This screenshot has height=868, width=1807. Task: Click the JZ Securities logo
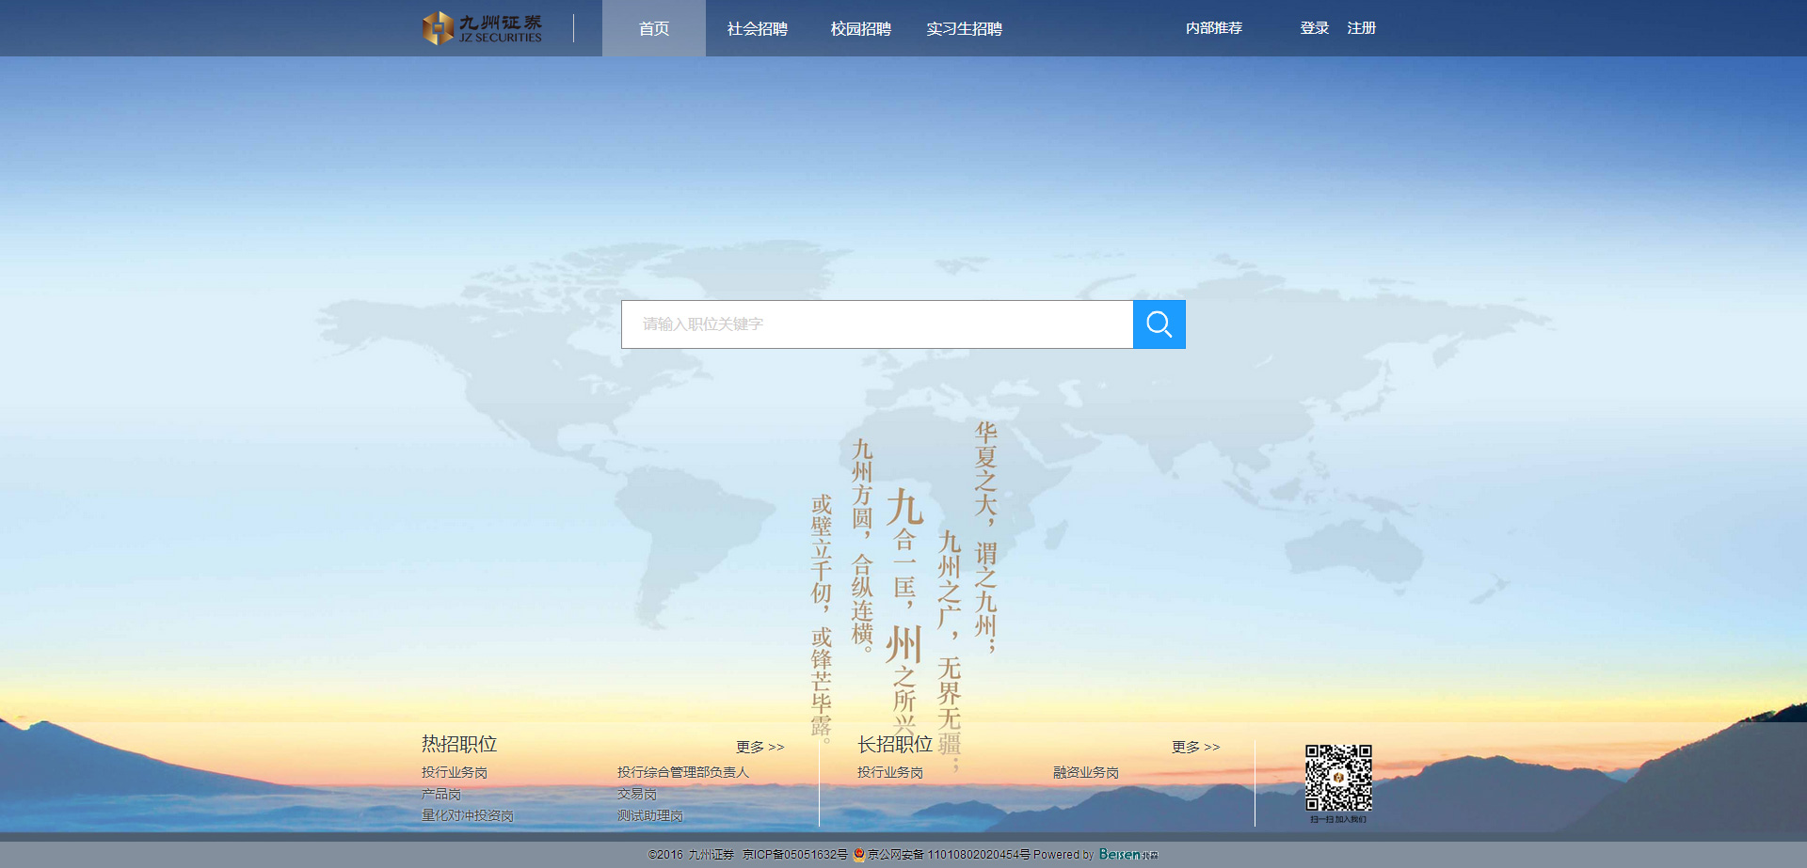pos(483,28)
